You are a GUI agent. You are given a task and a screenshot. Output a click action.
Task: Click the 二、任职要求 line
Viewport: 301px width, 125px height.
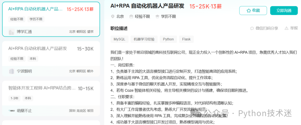pyautogui.click(x=123, y=96)
